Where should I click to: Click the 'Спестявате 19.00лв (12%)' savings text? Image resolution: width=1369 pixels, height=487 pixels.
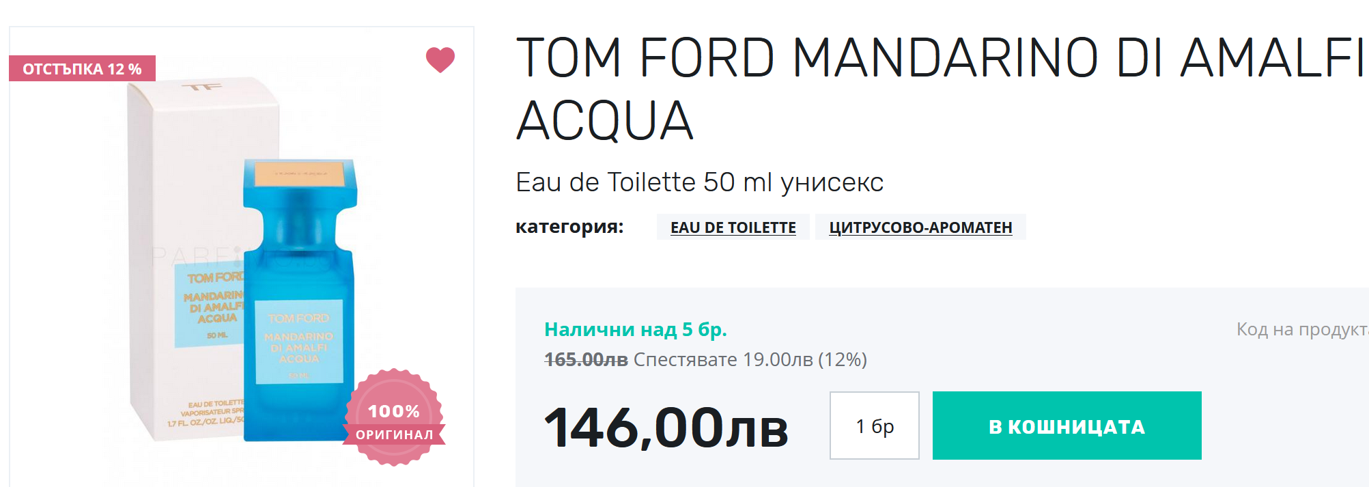click(750, 359)
